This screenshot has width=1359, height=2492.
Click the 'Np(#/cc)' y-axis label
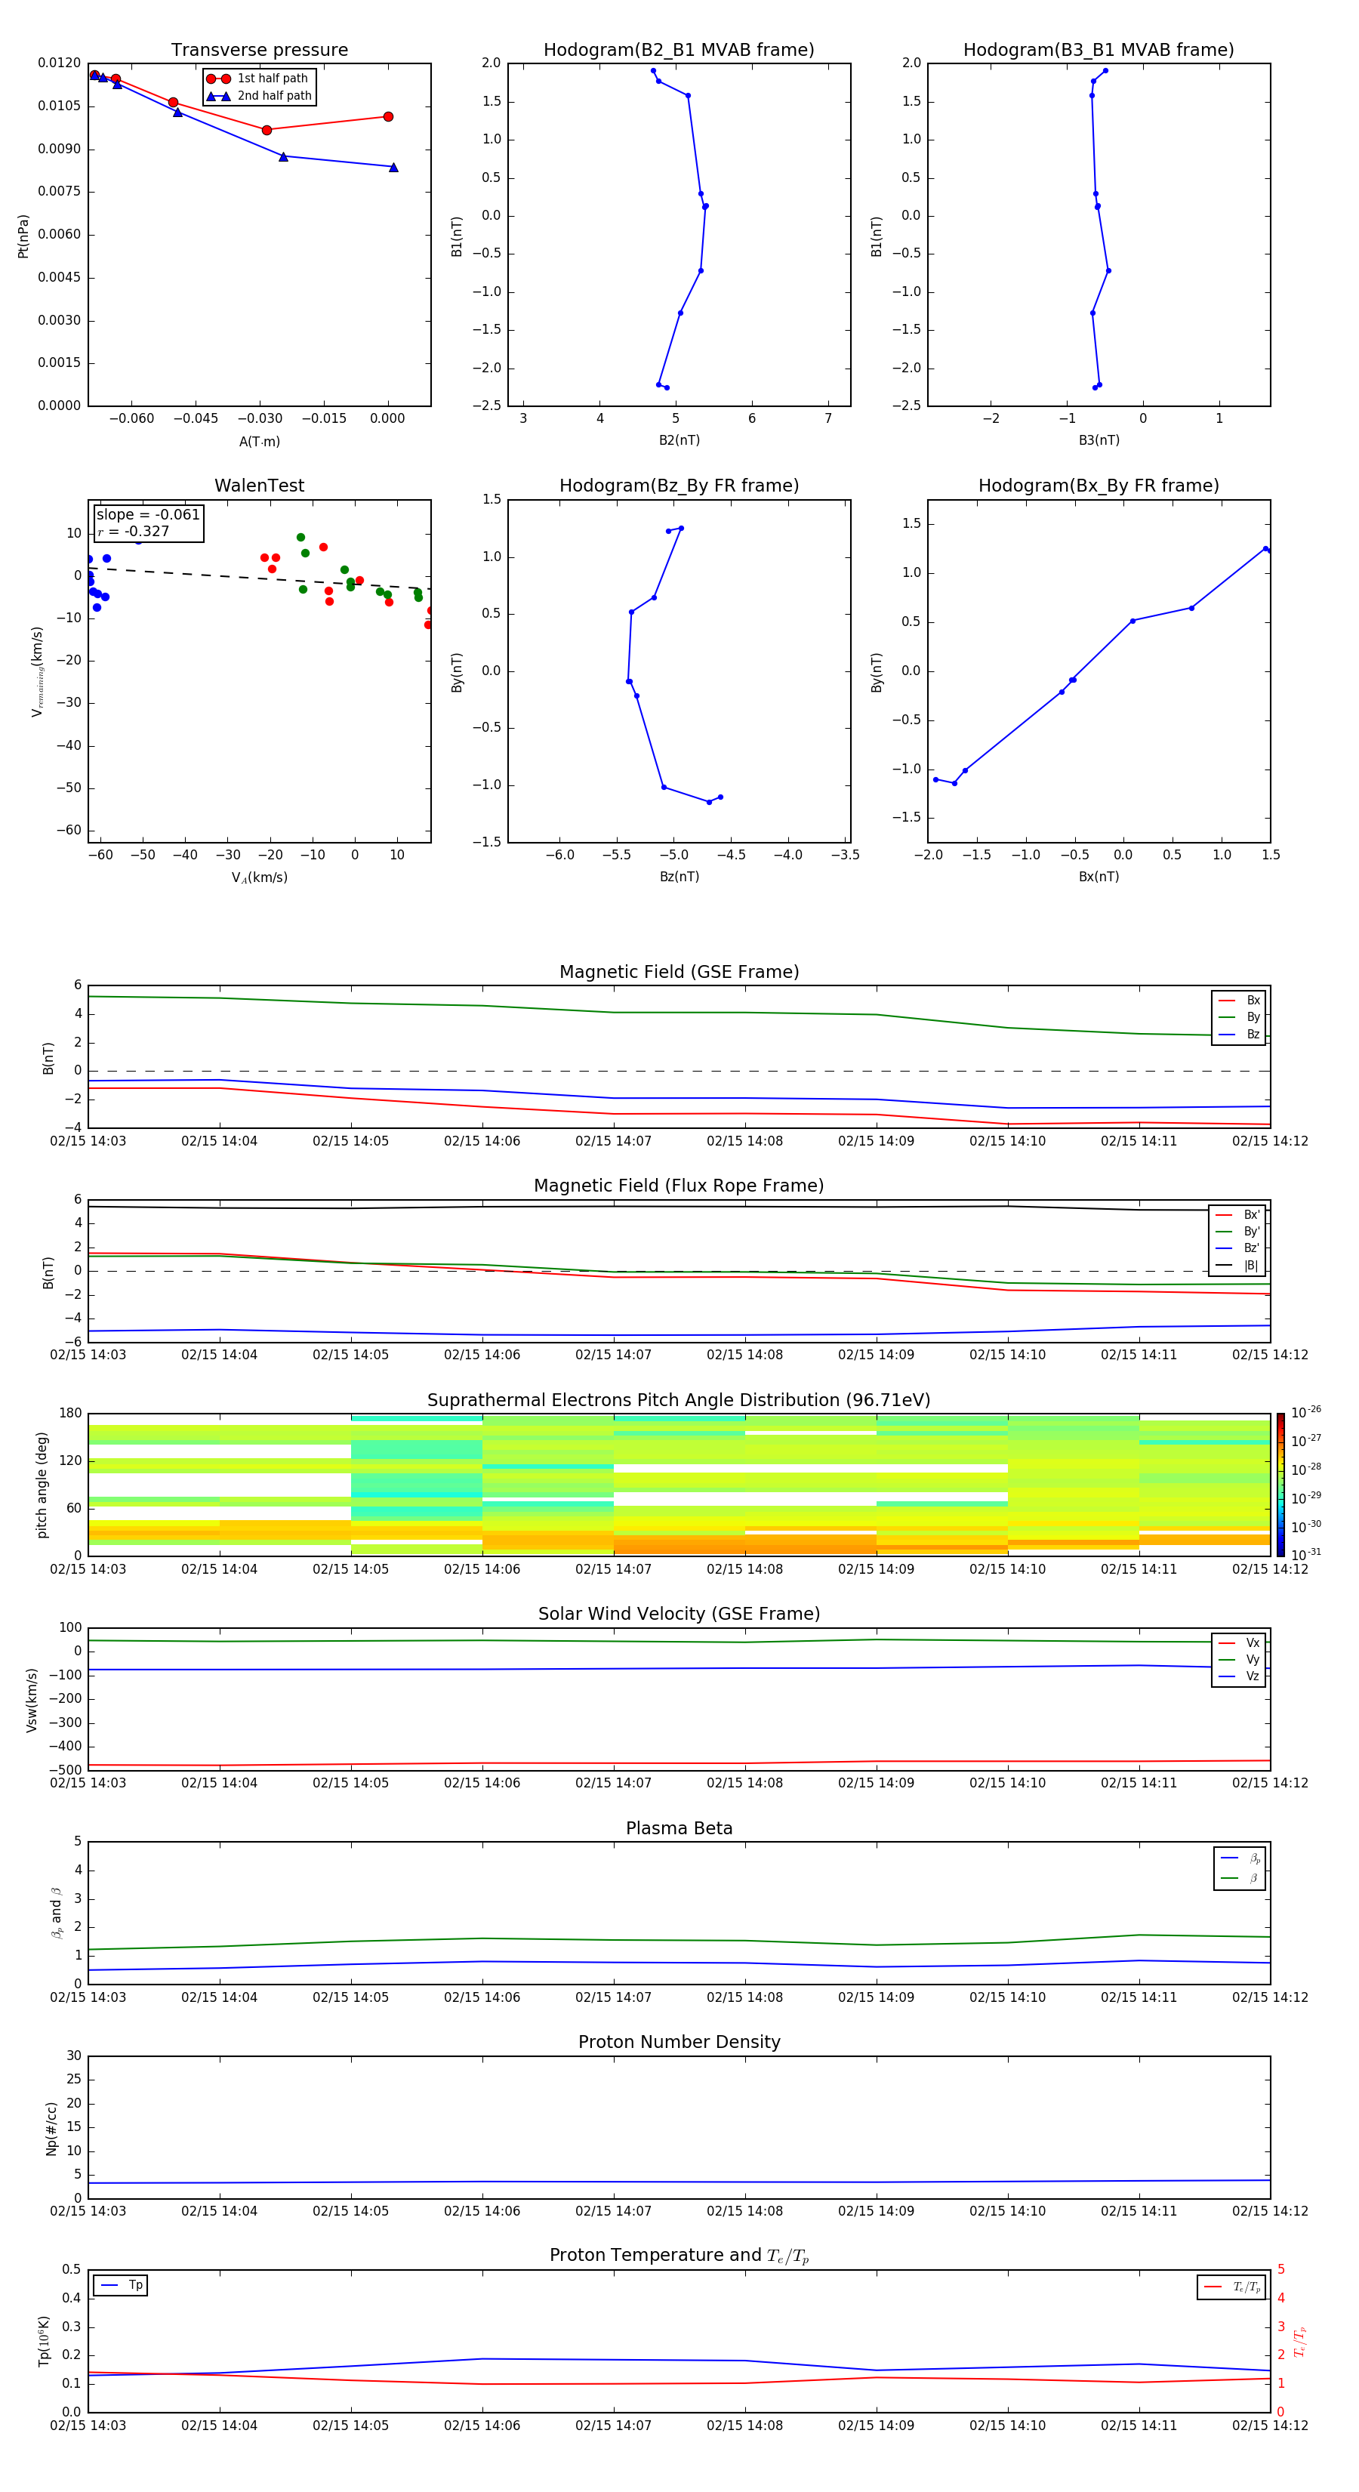tap(51, 2127)
